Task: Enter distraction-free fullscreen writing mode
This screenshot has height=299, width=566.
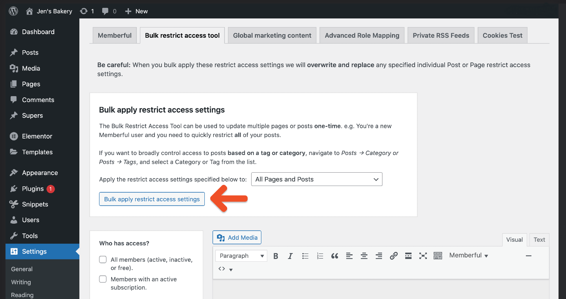Action: (x=423, y=255)
